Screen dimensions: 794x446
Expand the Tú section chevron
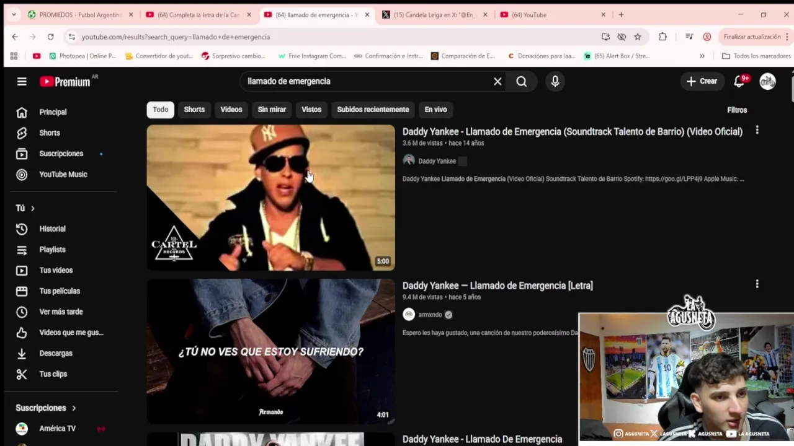(x=32, y=208)
